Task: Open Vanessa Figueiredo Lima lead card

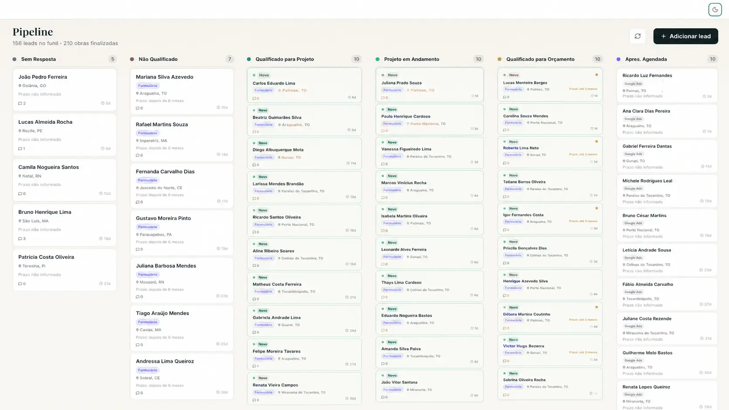Action: point(429,153)
